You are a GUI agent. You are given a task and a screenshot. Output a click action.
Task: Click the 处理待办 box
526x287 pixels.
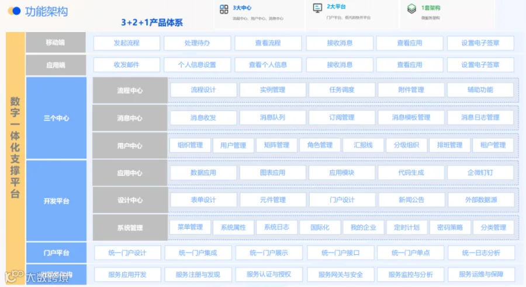198,43
